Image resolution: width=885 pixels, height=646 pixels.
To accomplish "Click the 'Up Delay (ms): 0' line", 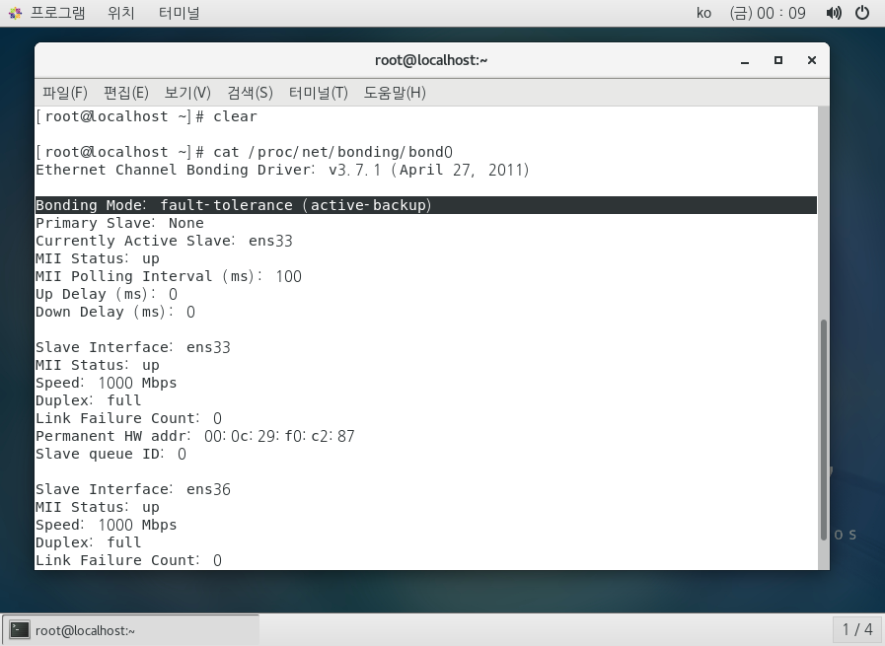I will [x=107, y=294].
